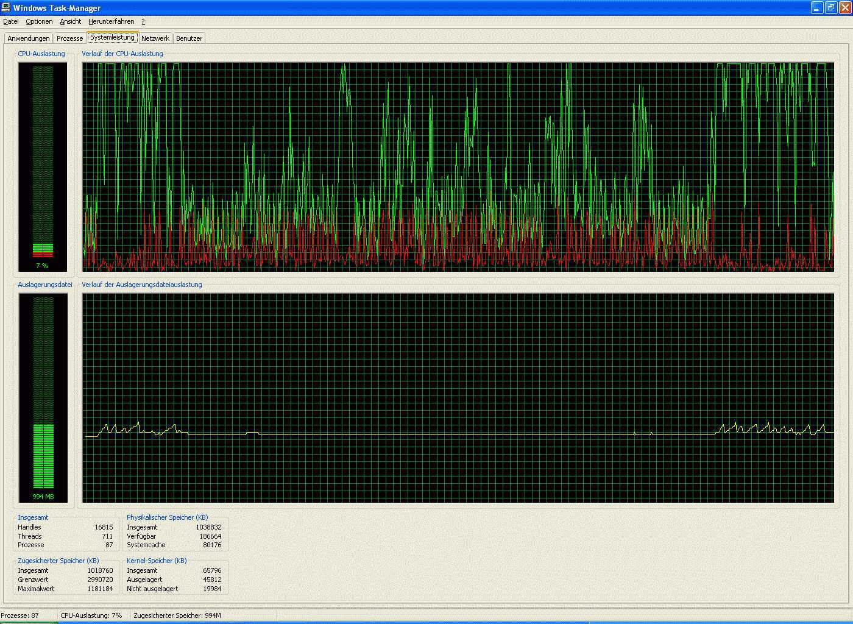Screen dimensions: 853x624
Task: Restore down the Task Manager window
Action: (x=831, y=7)
